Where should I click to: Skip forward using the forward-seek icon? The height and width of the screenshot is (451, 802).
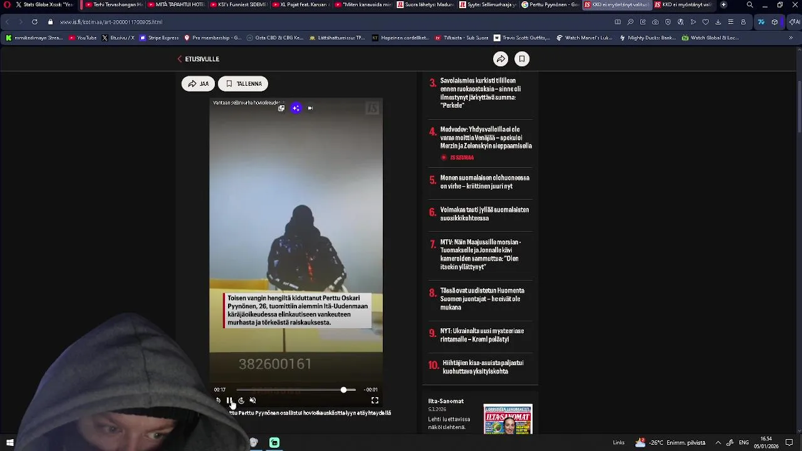pyautogui.click(x=241, y=400)
